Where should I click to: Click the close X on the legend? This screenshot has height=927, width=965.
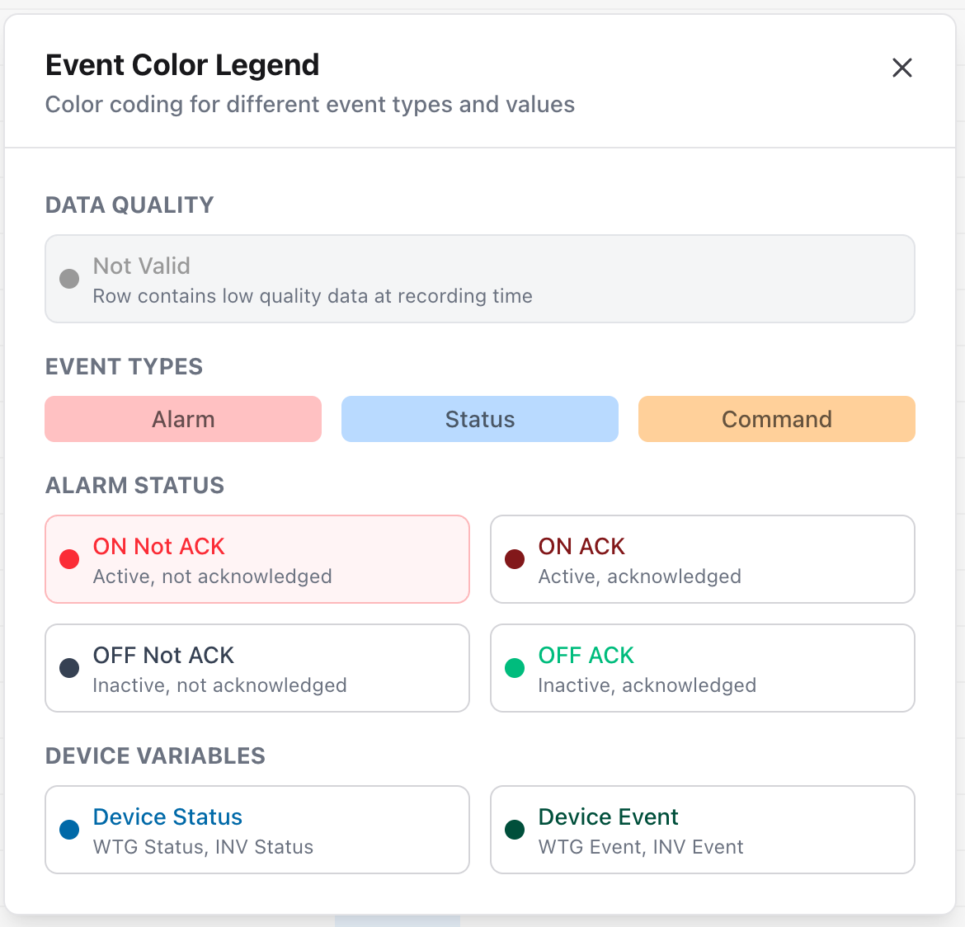(x=901, y=68)
